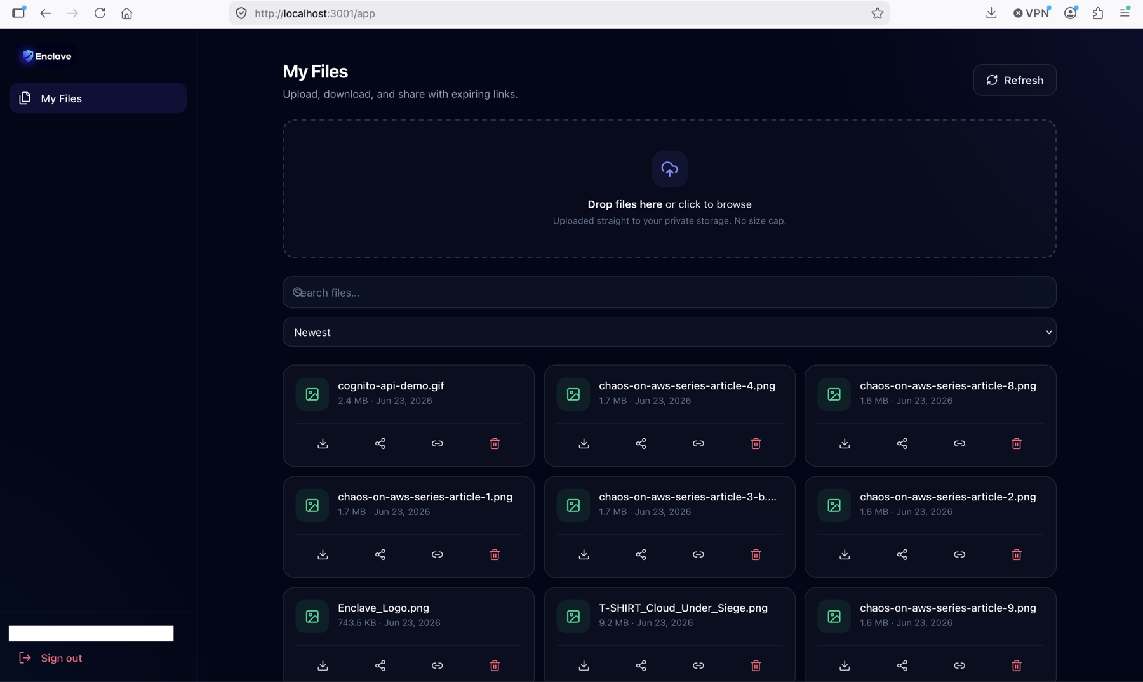Copy link for chaos-on-aws-series-article-9.png

point(959,665)
